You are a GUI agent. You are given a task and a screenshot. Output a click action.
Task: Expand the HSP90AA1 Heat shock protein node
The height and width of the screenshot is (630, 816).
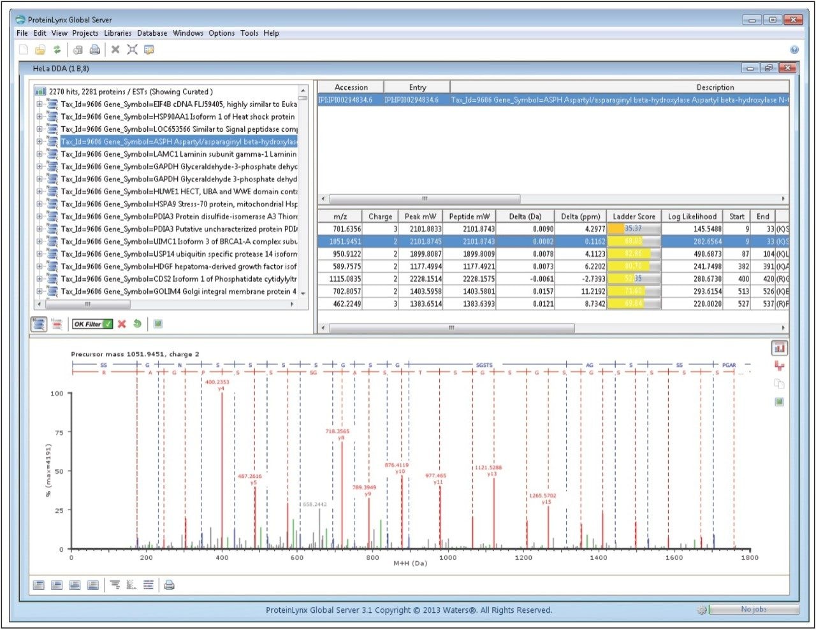coord(40,117)
